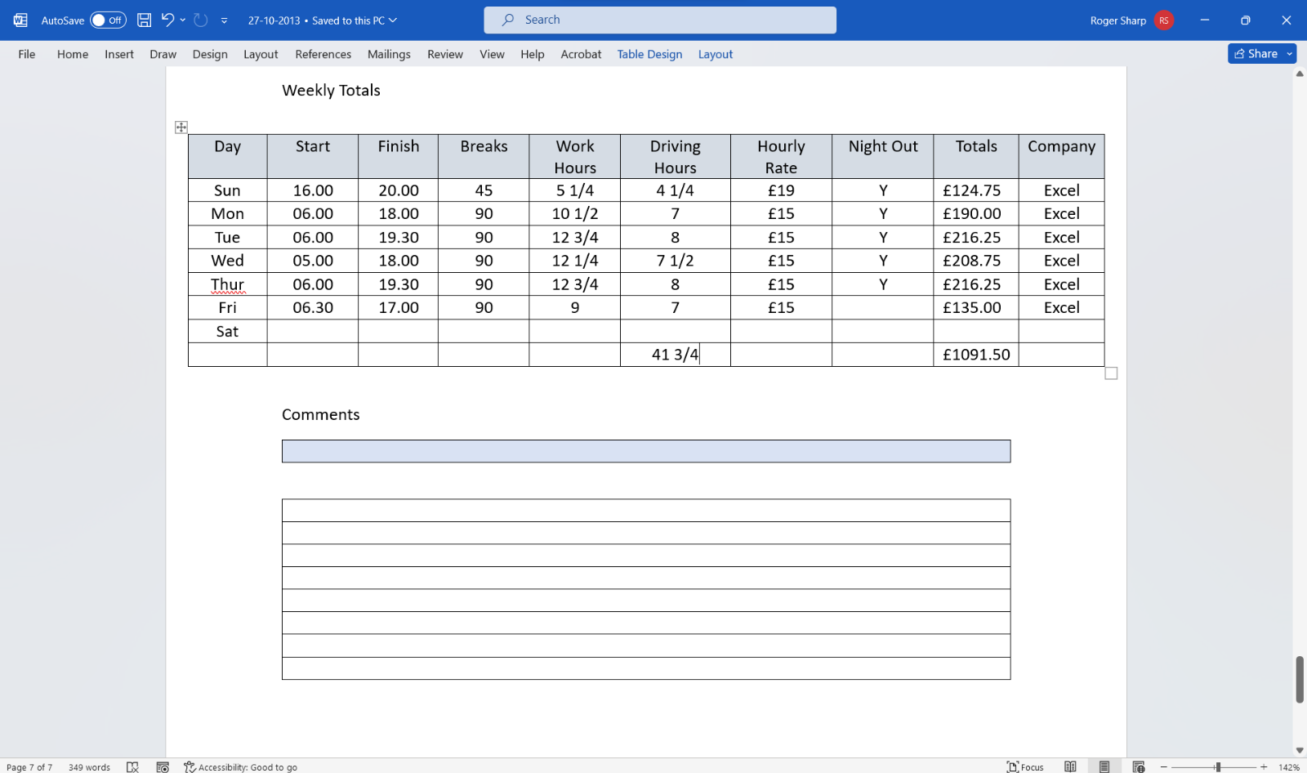Click the Save icon in Quick Access Toolbar
Image resolution: width=1307 pixels, height=773 pixels.
click(x=145, y=20)
